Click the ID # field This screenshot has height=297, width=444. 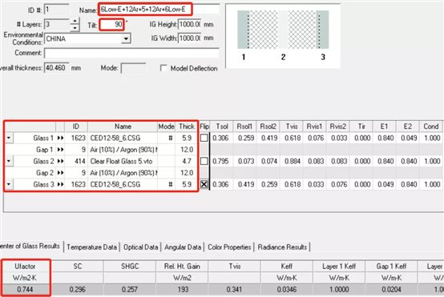coord(57,10)
